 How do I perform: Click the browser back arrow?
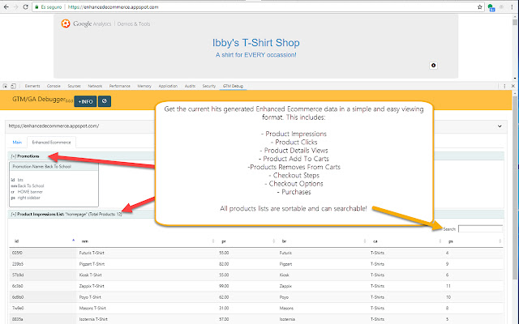[6, 6]
